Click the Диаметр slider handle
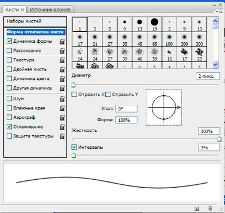Viewport: 225px width, 213px height. pyautogui.click(x=73, y=85)
